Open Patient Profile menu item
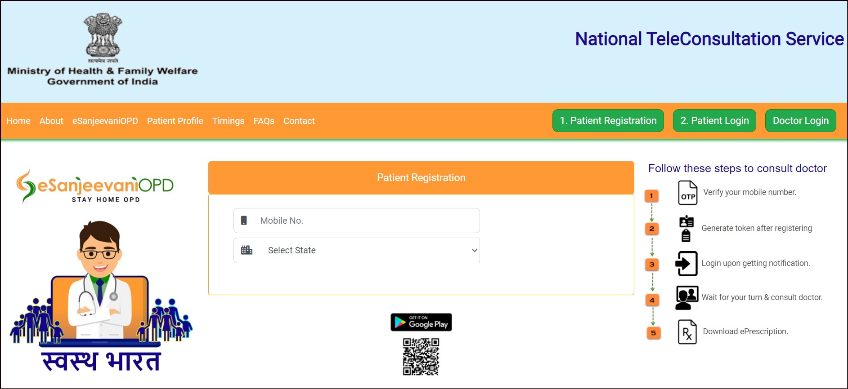 pyautogui.click(x=175, y=121)
